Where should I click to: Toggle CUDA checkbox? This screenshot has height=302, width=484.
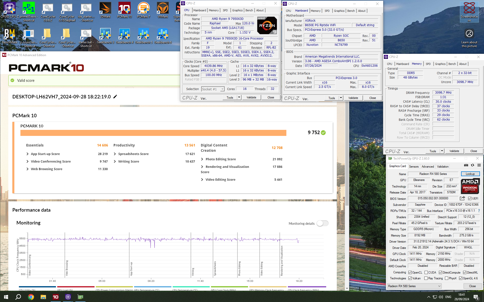426,273
